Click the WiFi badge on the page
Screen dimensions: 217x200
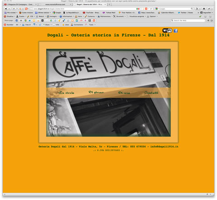pos(167,30)
